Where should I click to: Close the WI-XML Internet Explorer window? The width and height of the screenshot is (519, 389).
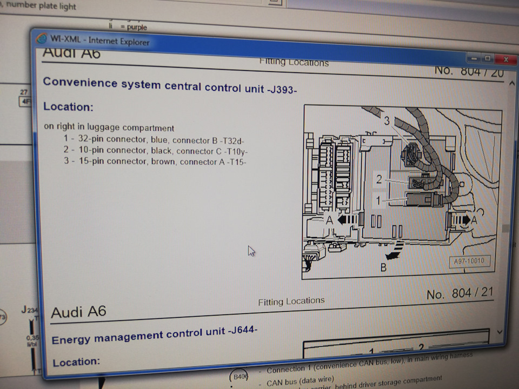505,59
